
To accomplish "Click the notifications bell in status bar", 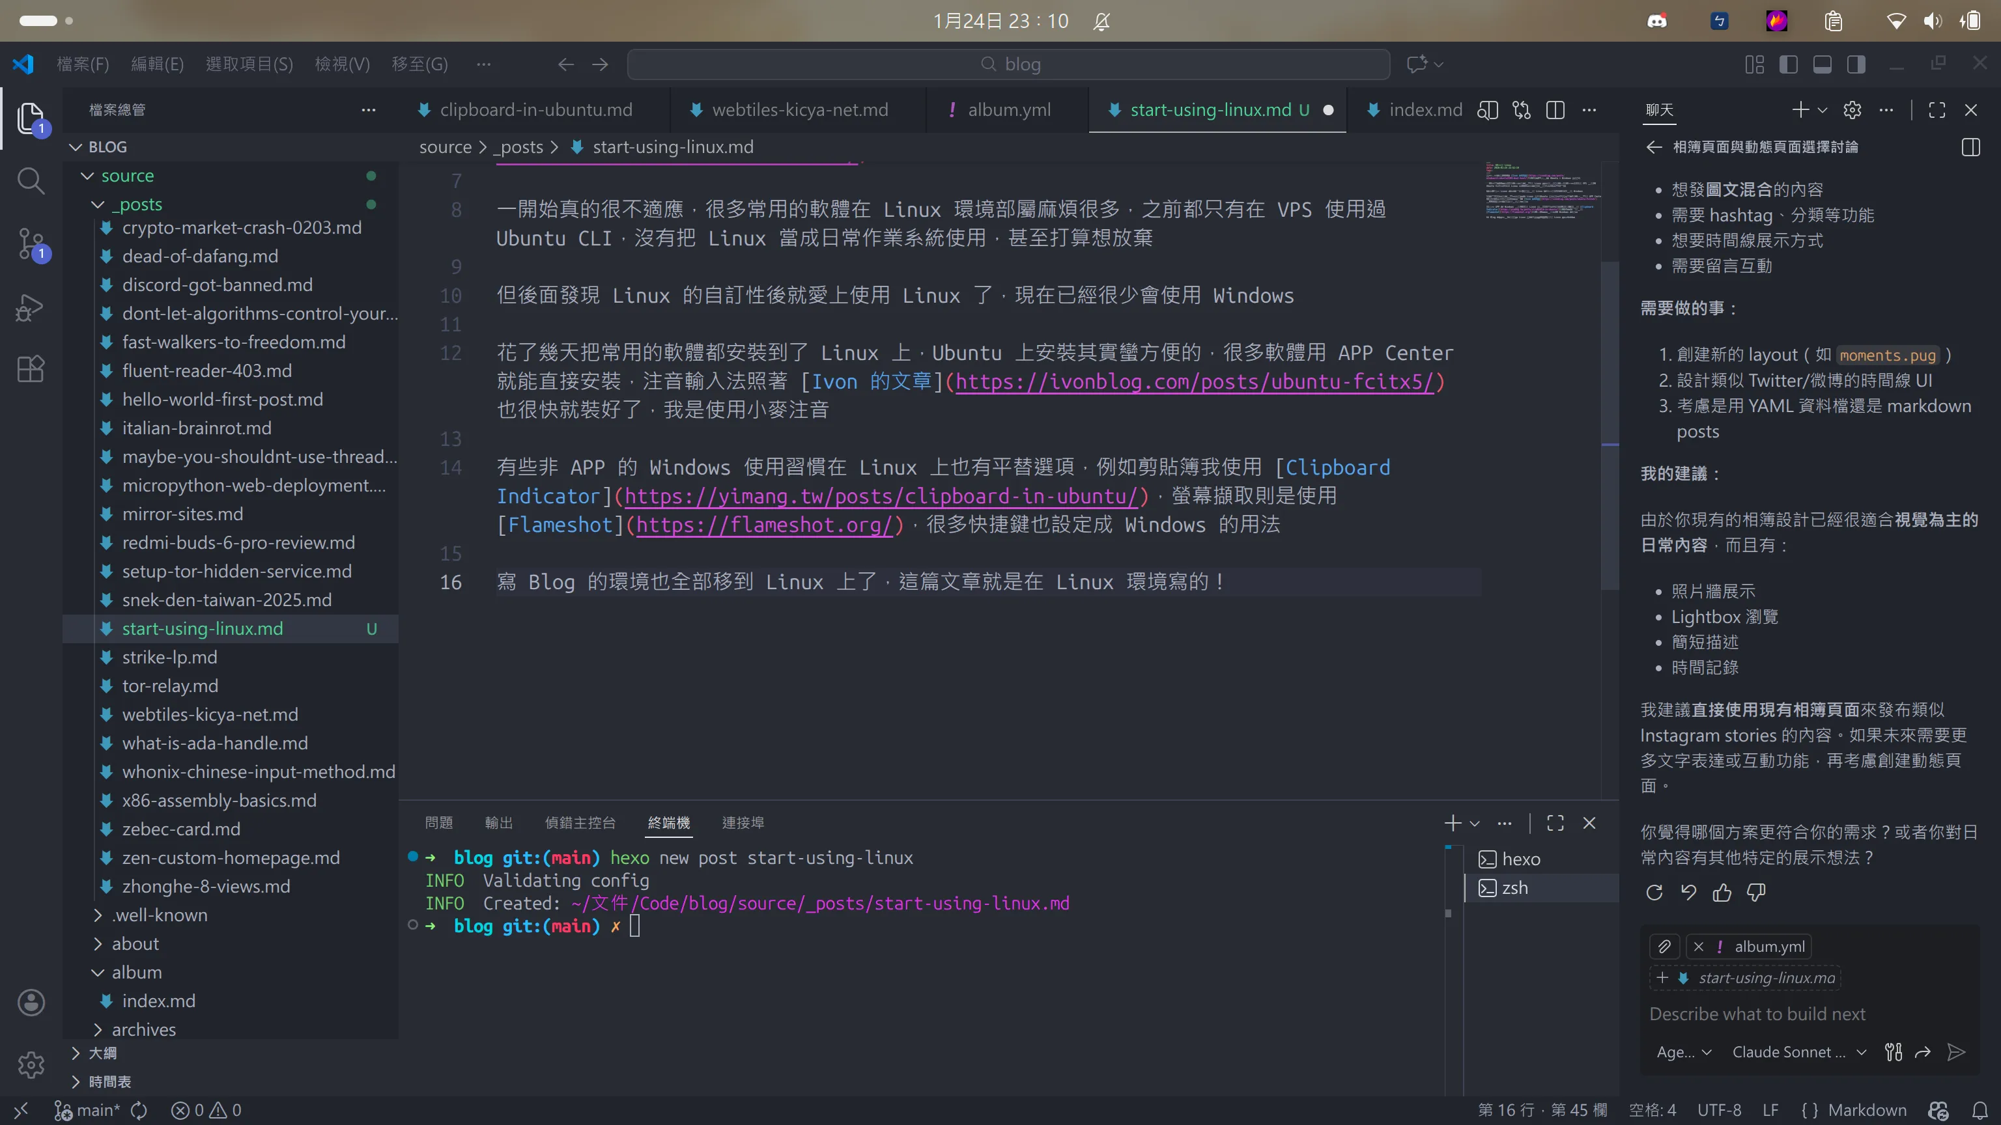I will (1980, 1110).
